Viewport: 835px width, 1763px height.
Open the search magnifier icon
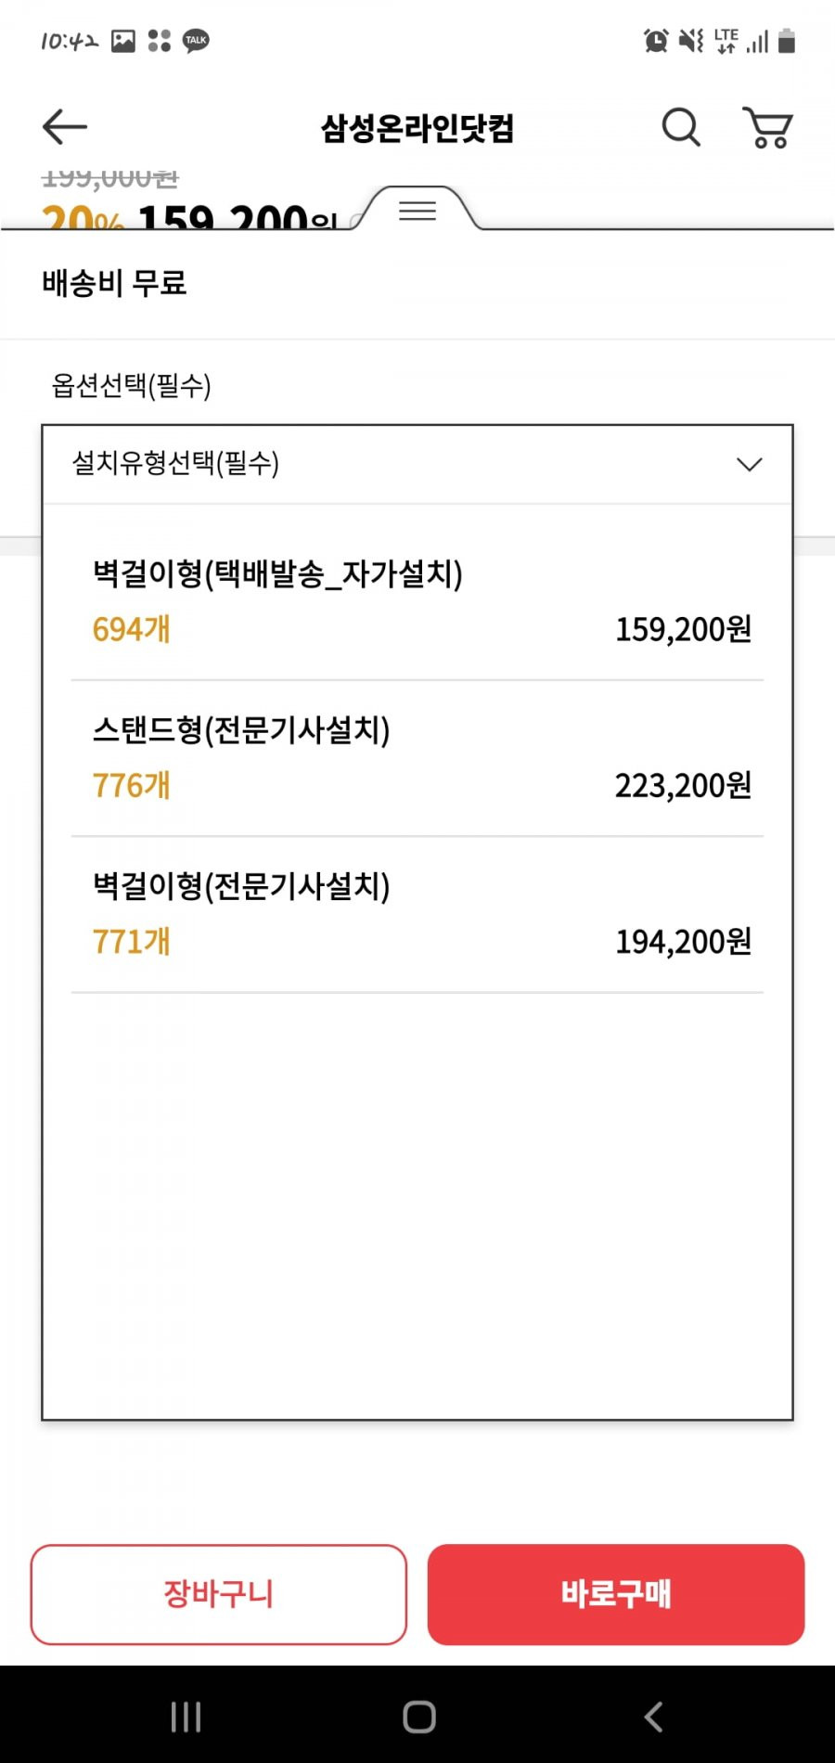[x=681, y=127]
